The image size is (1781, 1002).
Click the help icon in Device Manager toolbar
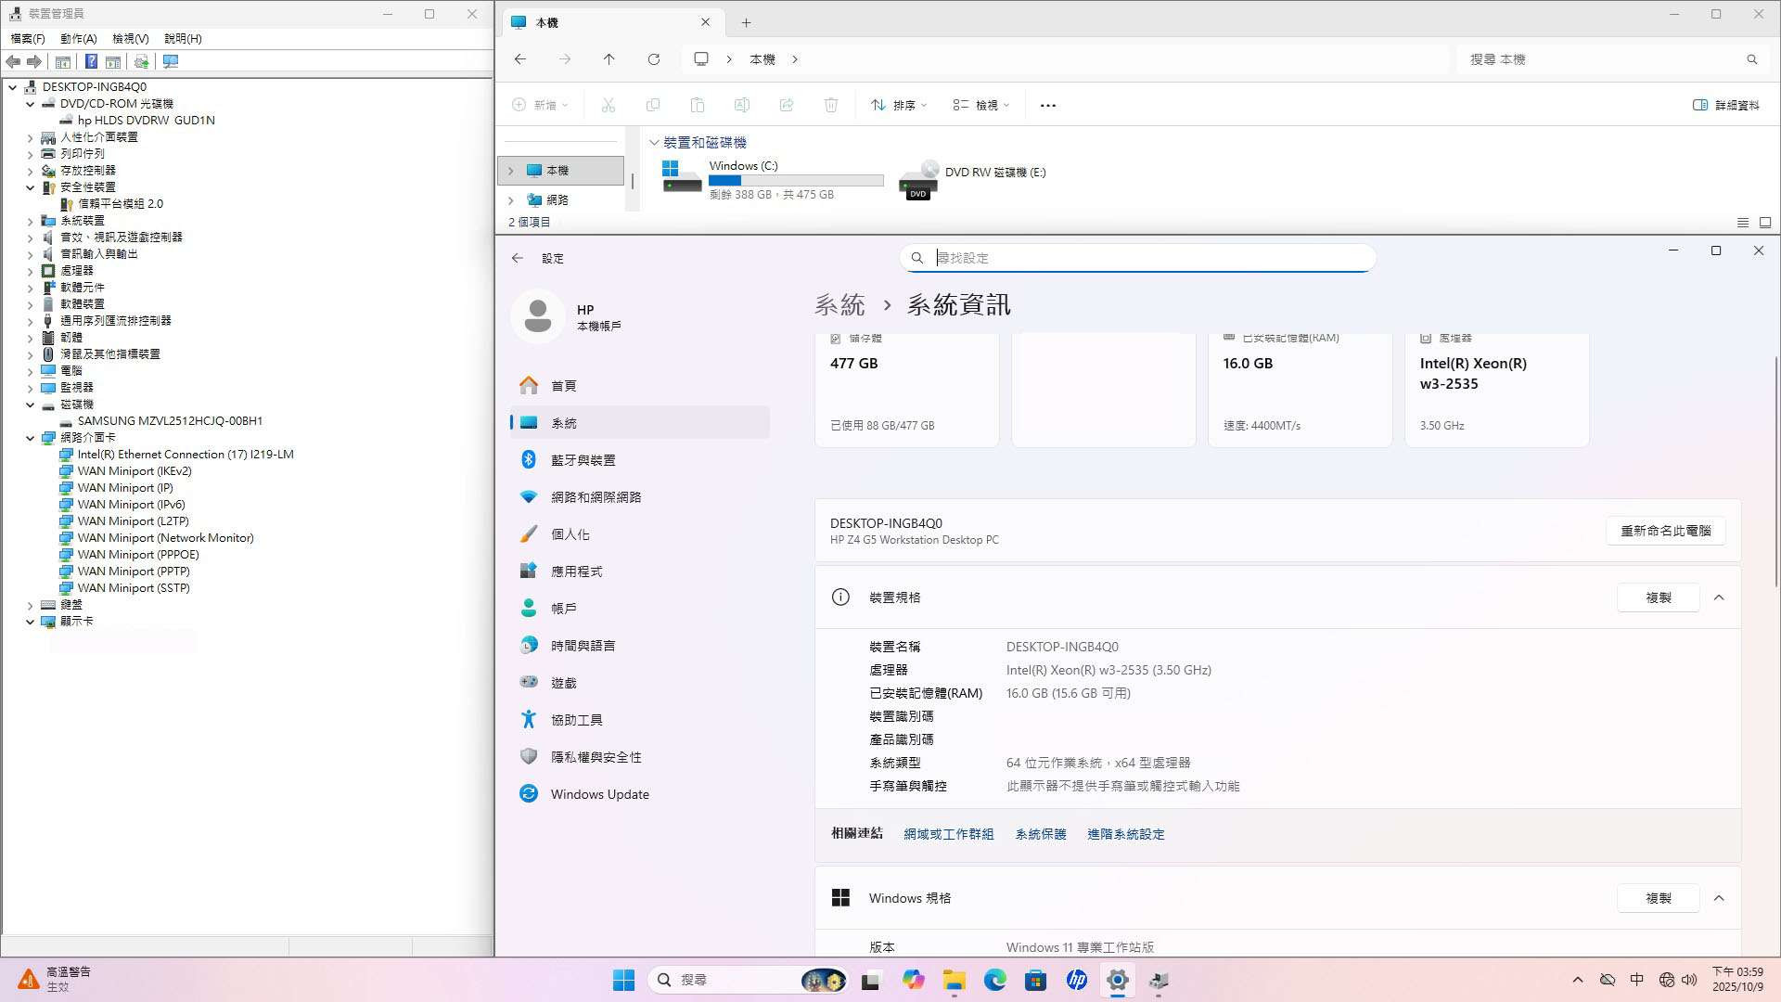pos(91,61)
